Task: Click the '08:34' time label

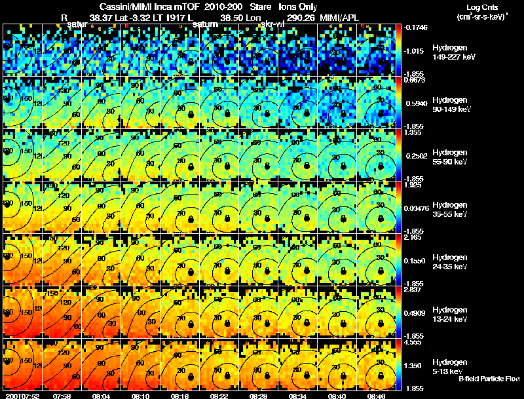Action: 298,396
